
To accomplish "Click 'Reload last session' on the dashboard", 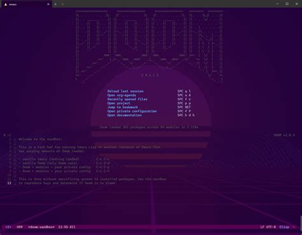I will tap(126, 91).
